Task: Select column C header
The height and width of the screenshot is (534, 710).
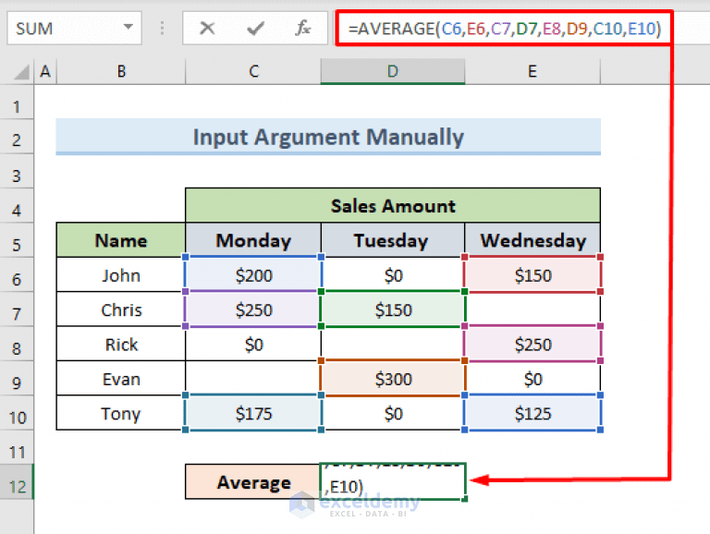Action: point(253,71)
